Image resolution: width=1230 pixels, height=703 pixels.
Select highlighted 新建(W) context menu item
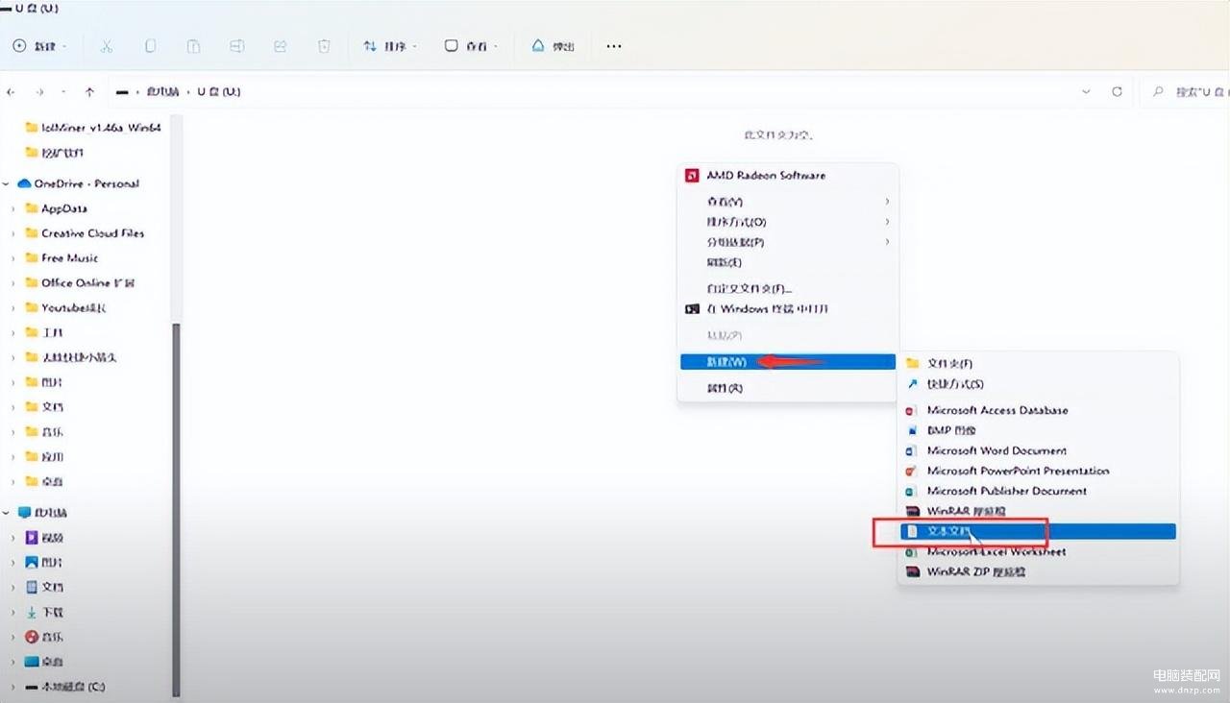tap(788, 362)
